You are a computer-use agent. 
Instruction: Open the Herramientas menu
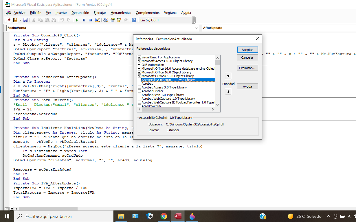point(120,13)
